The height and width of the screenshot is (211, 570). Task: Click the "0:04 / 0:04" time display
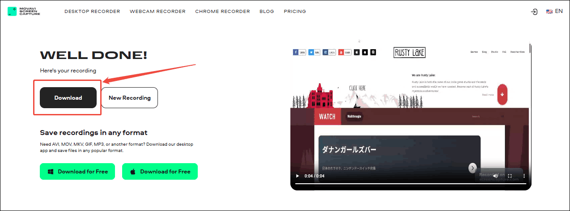[315, 176]
